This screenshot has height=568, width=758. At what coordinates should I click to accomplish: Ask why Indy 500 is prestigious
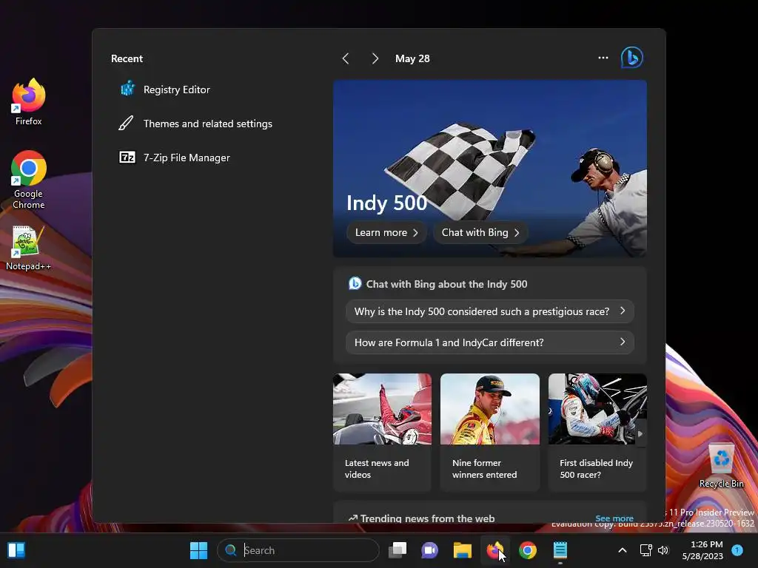coord(490,311)
